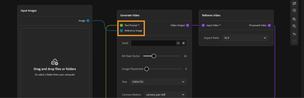Click the Bit Rate Factor slider handle
304x98 pixels.
(154, 56)
